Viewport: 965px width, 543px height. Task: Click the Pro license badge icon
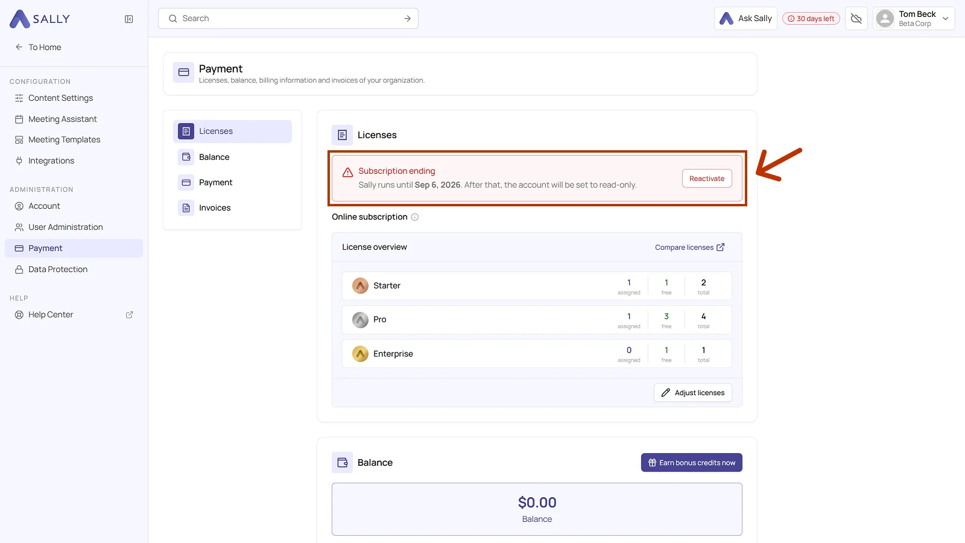click(x=360, y=320)
